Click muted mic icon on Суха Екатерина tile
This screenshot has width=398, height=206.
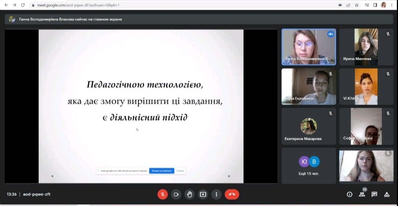coord(331,74)
